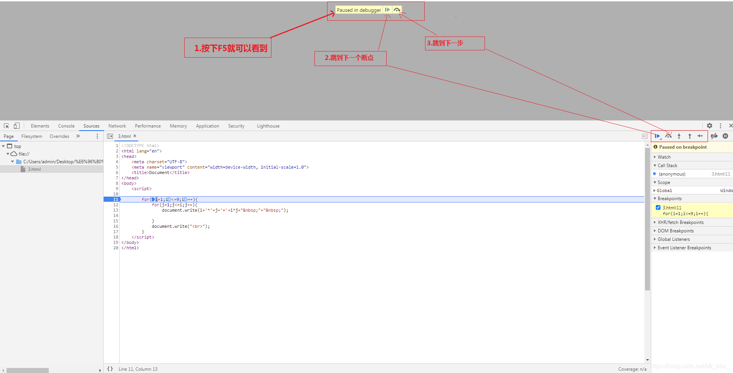Switch to the Elements tab
Viewport: 733px width, 373px height.
pyautogui.click(x=40, y=126)
